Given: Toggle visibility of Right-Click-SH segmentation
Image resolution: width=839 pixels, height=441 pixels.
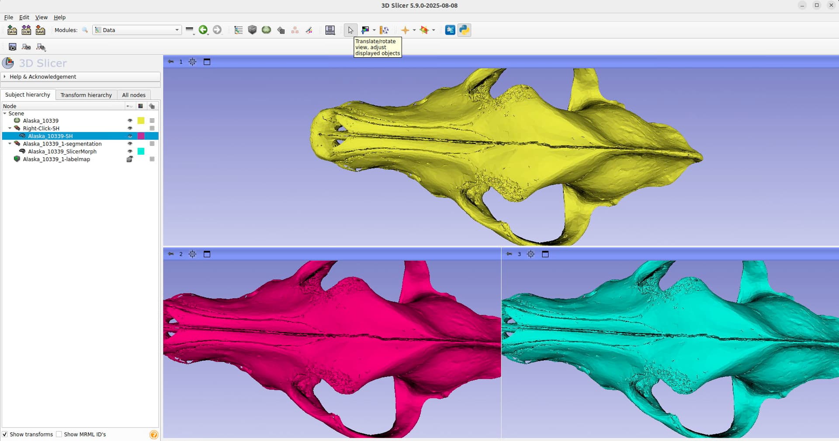Looking at the screenshot, I should [x=130, y=128].
